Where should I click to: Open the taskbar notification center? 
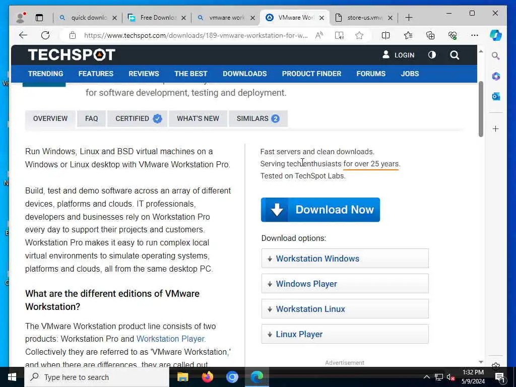tap(500, 377)
